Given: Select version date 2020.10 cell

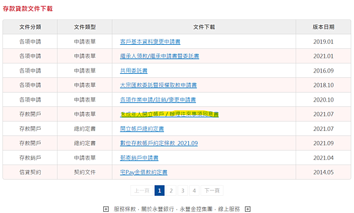Looking at the screenshot, I should click(x=323, y=100).
